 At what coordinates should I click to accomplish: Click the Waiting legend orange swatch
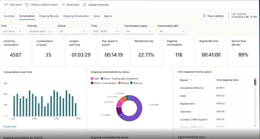pyautogui.click(x=119, y=83)
